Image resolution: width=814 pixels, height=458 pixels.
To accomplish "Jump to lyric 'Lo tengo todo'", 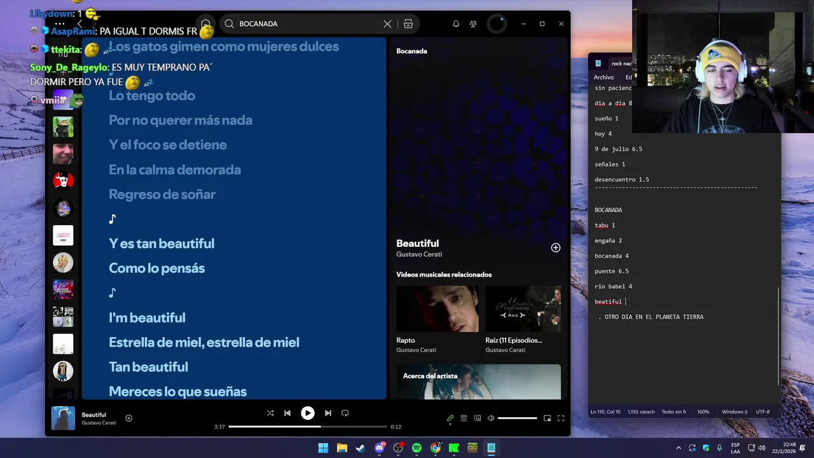I will pyautogui.click(x=152, y=96).
